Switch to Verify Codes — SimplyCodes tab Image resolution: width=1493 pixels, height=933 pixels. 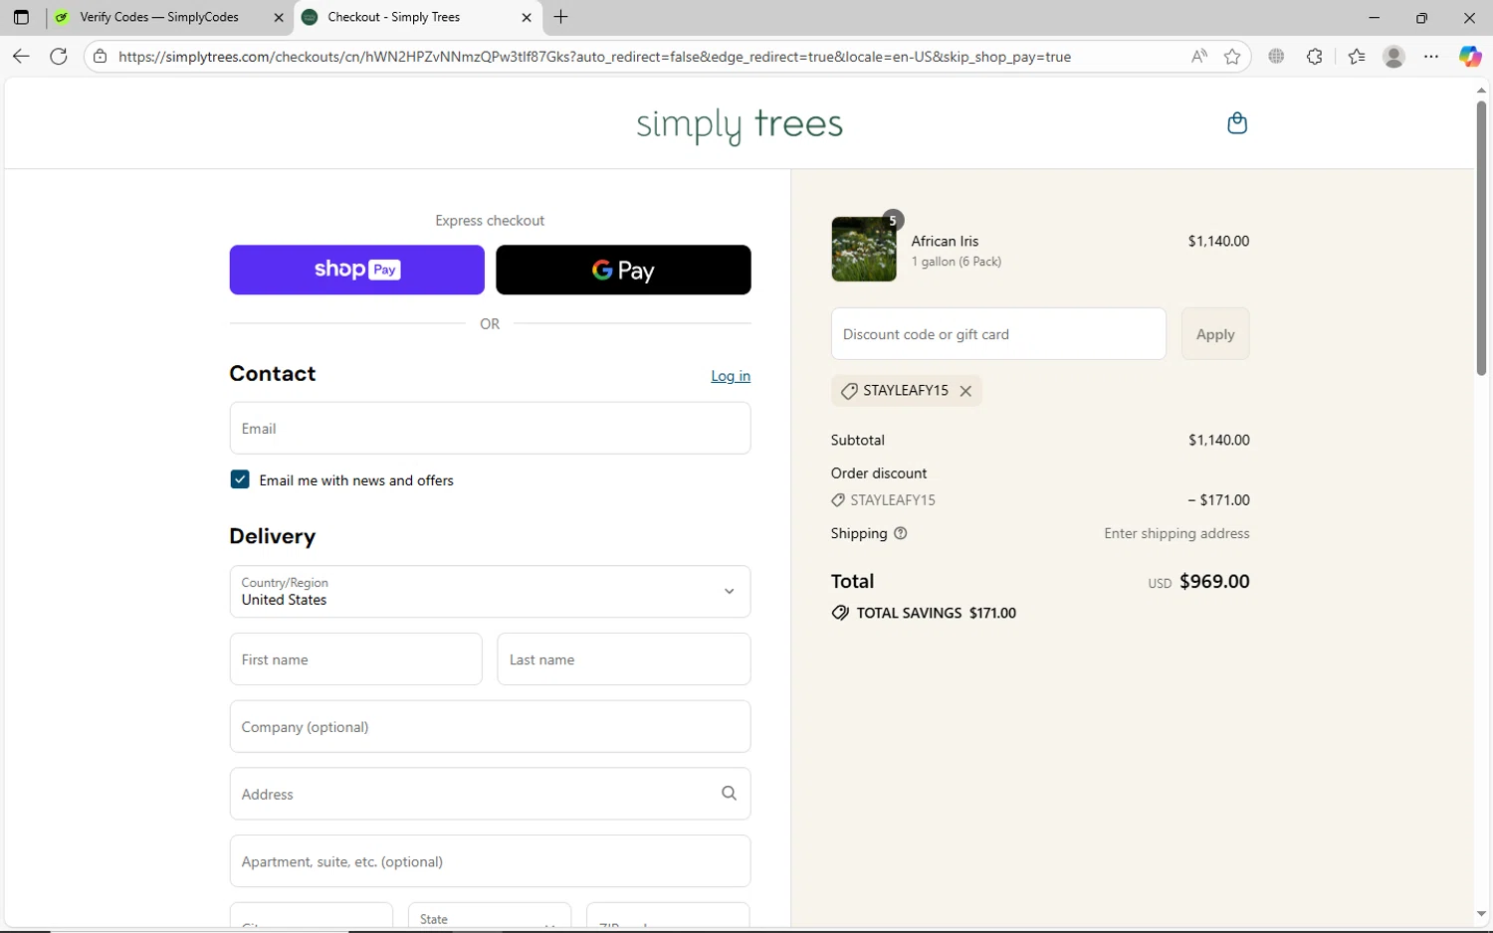pos(169,17)
